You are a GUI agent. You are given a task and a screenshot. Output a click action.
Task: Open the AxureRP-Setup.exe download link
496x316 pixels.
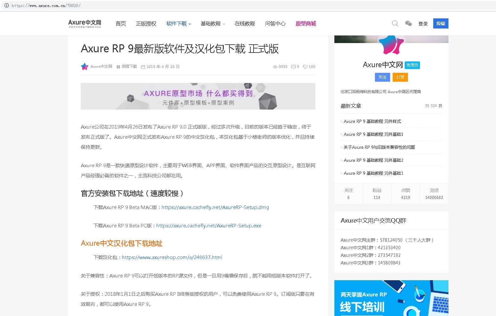tap(209, 226)
